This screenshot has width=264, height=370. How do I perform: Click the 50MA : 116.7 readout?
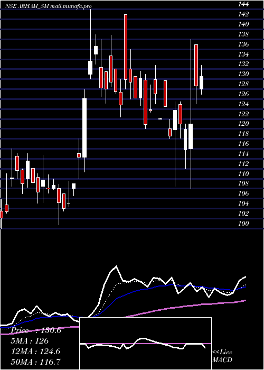(x=35, y=362)
